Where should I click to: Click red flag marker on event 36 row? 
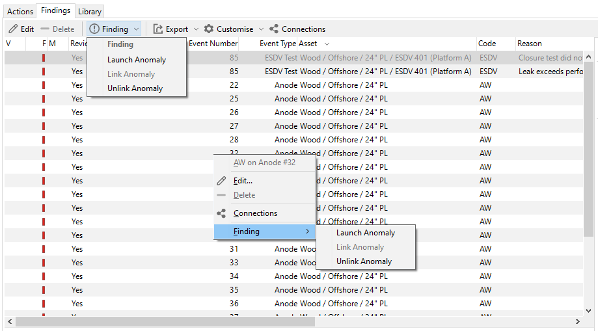coord(44,304)
